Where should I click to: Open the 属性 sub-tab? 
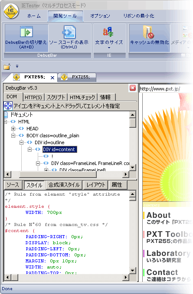pyautogui.click(x=117, y=185)
